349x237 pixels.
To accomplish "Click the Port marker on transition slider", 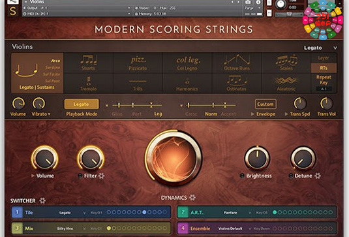I will click(x=133, y=105).
